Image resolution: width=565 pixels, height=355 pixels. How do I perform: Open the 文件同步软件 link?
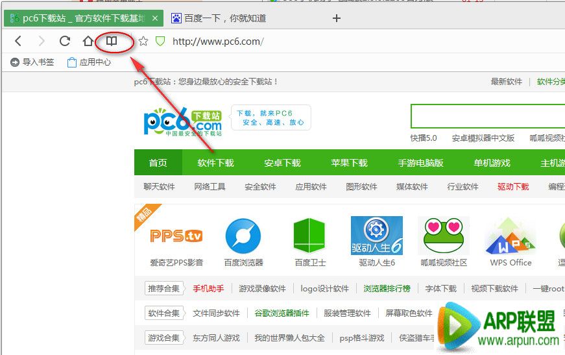(x=216, y=313)
